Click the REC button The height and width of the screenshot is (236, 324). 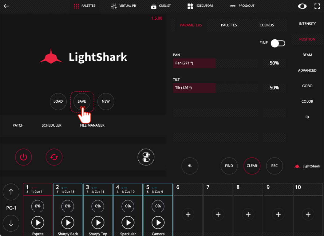tap(274, 166)
